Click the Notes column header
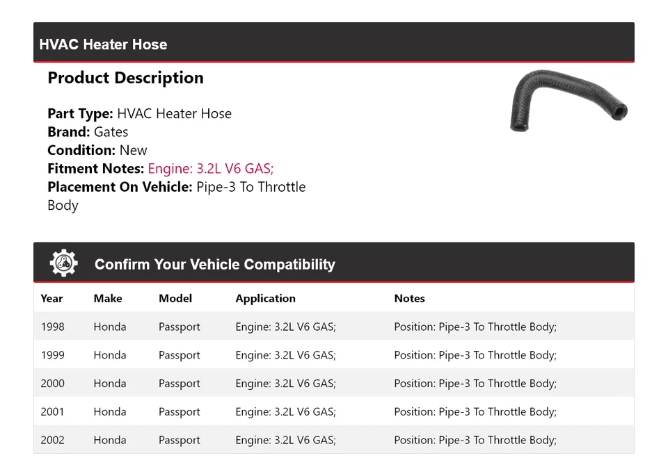The height and width of the screenshot is (476, 668). coord(409,298)
